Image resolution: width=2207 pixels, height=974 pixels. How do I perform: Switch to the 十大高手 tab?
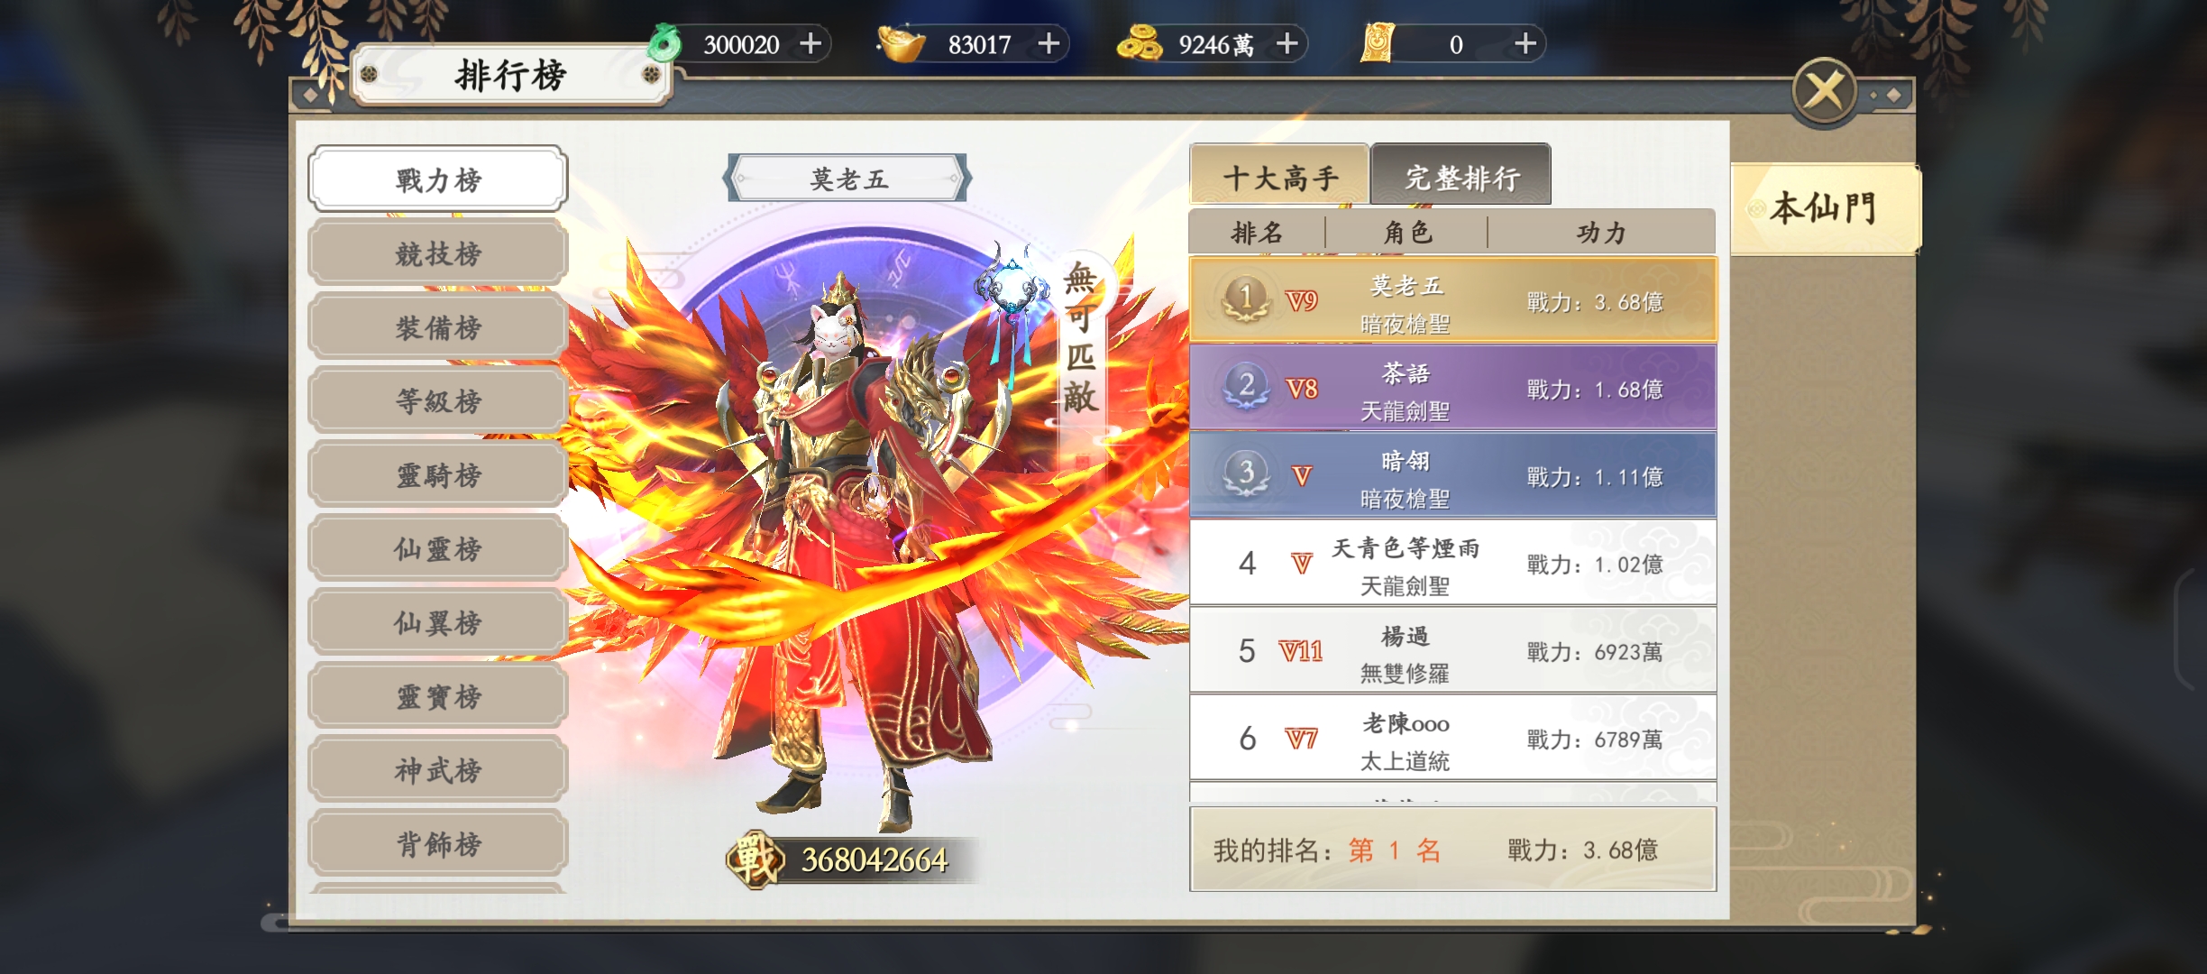coord(1279,176)
